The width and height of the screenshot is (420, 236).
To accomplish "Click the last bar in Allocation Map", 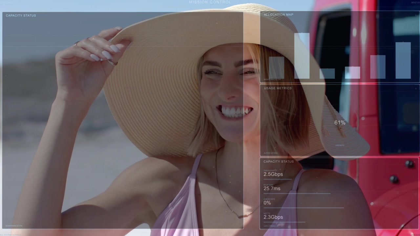I will coord(403,61).
